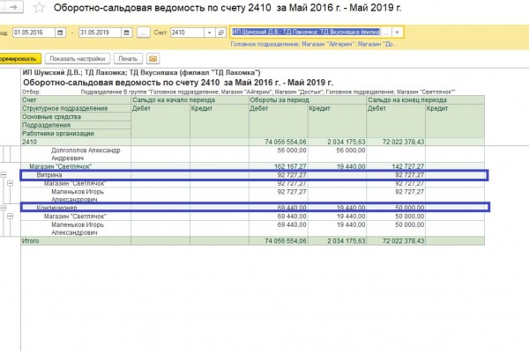Add report to favorites with star icon
Screen dimensions: 529x352
(39, 7)
